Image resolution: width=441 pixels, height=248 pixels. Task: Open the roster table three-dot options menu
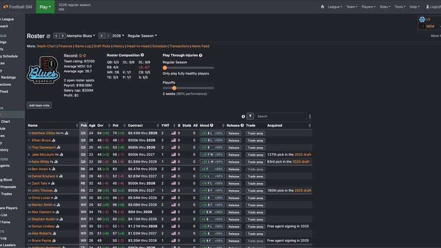click(x=310, y=116)
